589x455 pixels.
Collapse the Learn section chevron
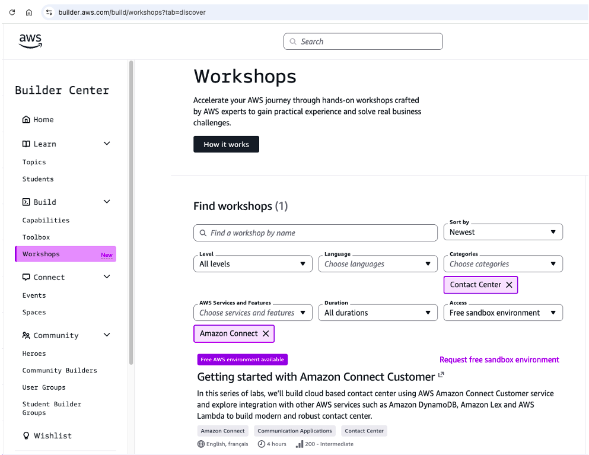click(107, 144)
